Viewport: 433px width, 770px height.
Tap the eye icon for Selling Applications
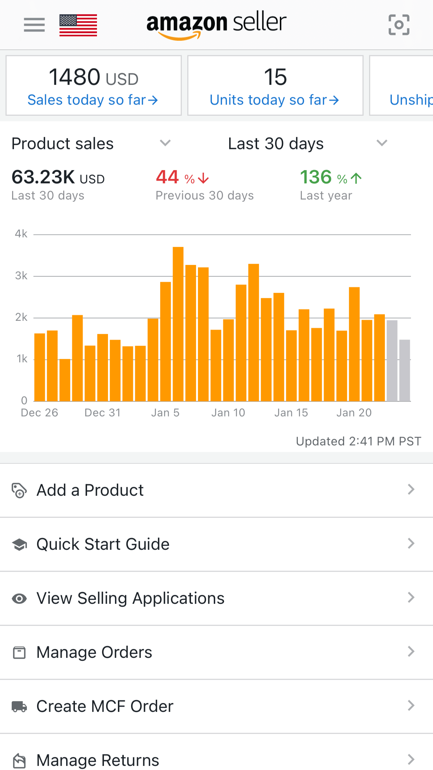click(19, 598)
